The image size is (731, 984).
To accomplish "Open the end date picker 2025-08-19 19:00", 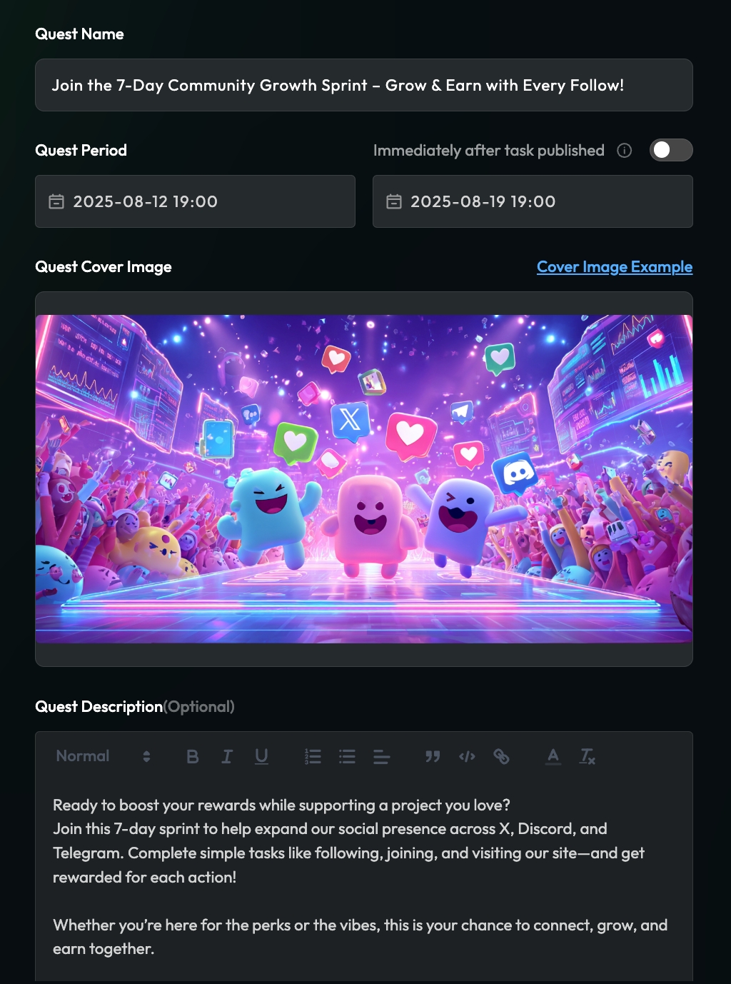I will point(533,201).
